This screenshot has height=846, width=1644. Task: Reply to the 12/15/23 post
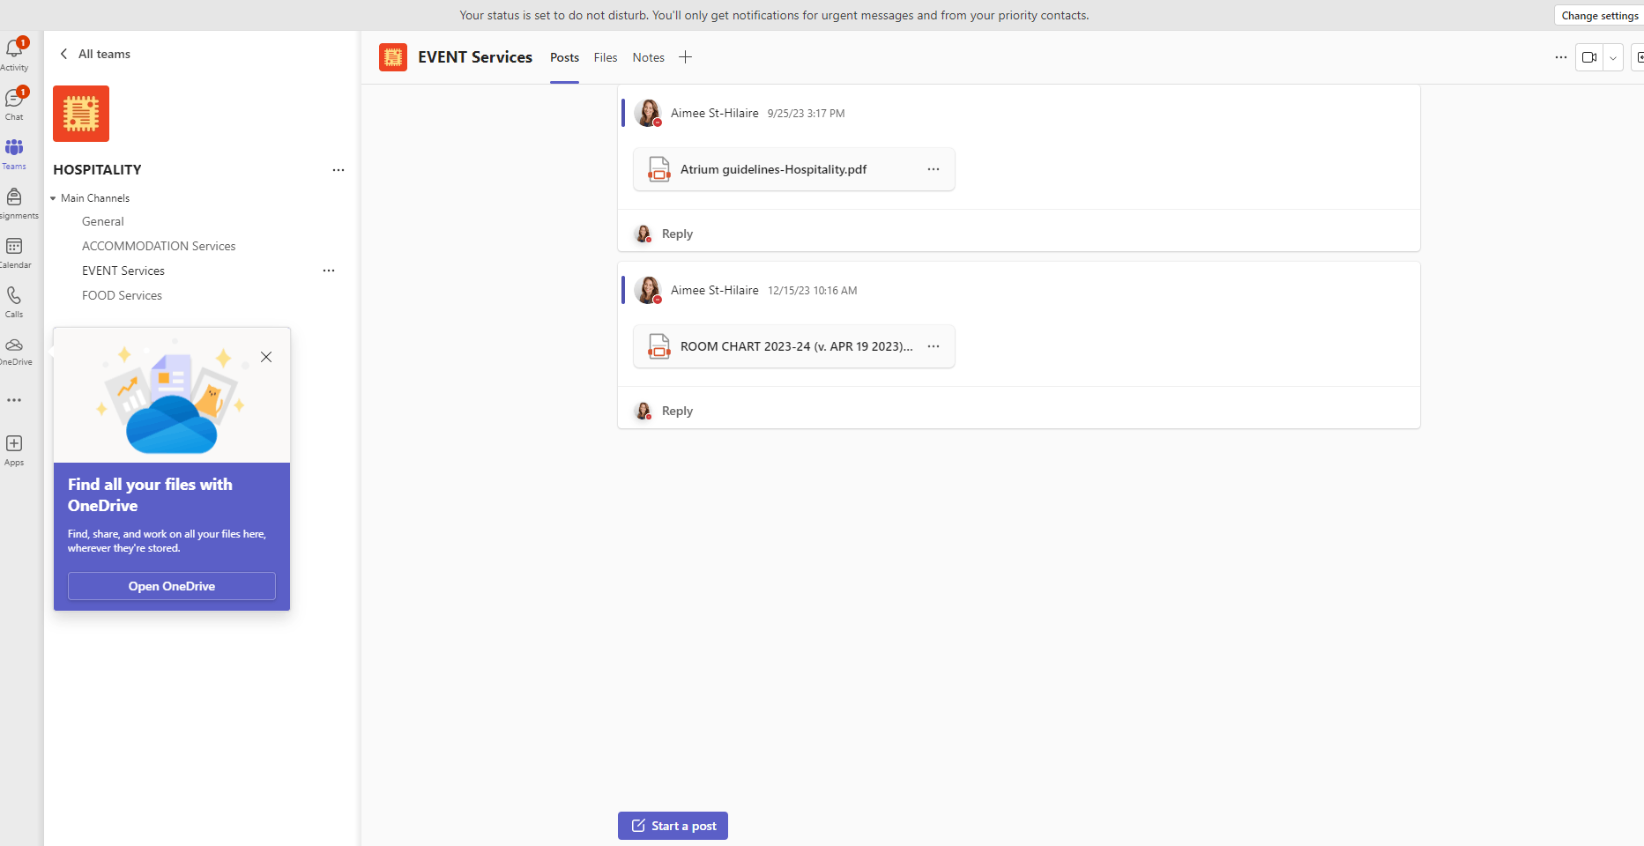[677, 411]
